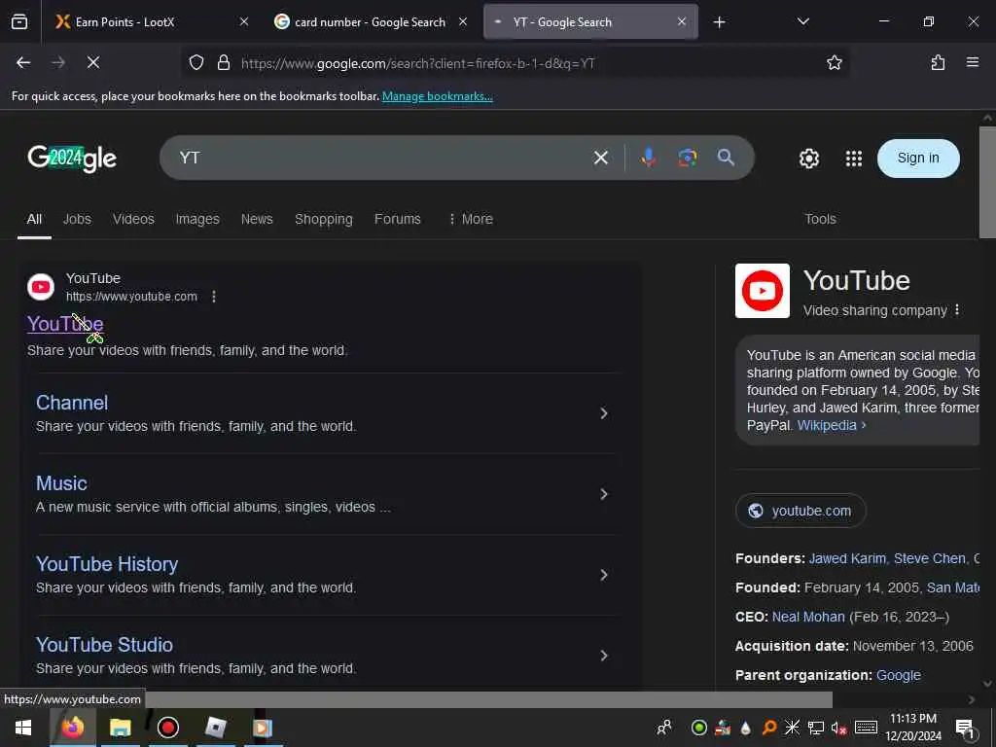996x747 pixels.
Task: Expand the YouTube Studio chevron
Action: 603,656
